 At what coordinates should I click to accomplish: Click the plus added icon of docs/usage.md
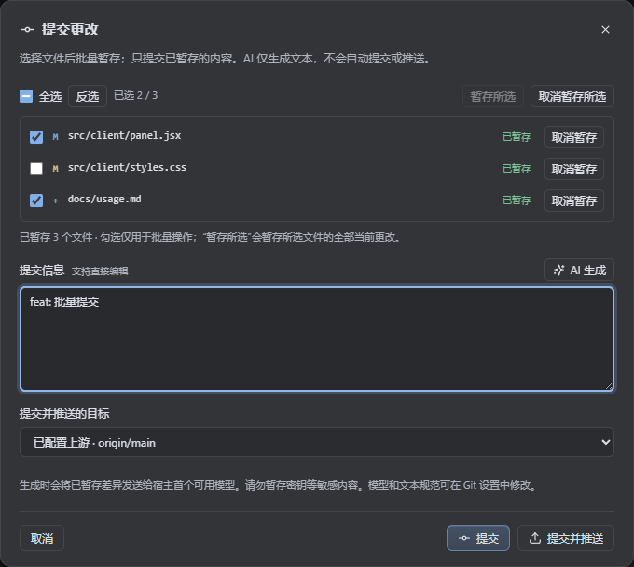[x=55, y=201]
